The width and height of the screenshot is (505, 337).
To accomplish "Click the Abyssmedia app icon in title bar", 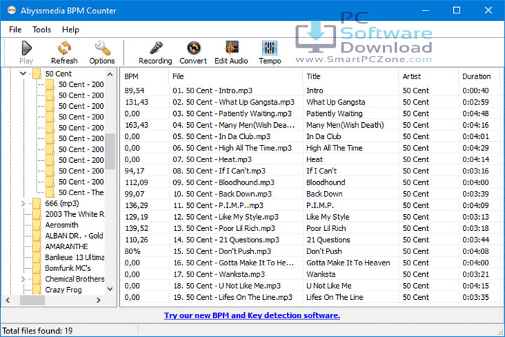I will click(x=12, y=11).
